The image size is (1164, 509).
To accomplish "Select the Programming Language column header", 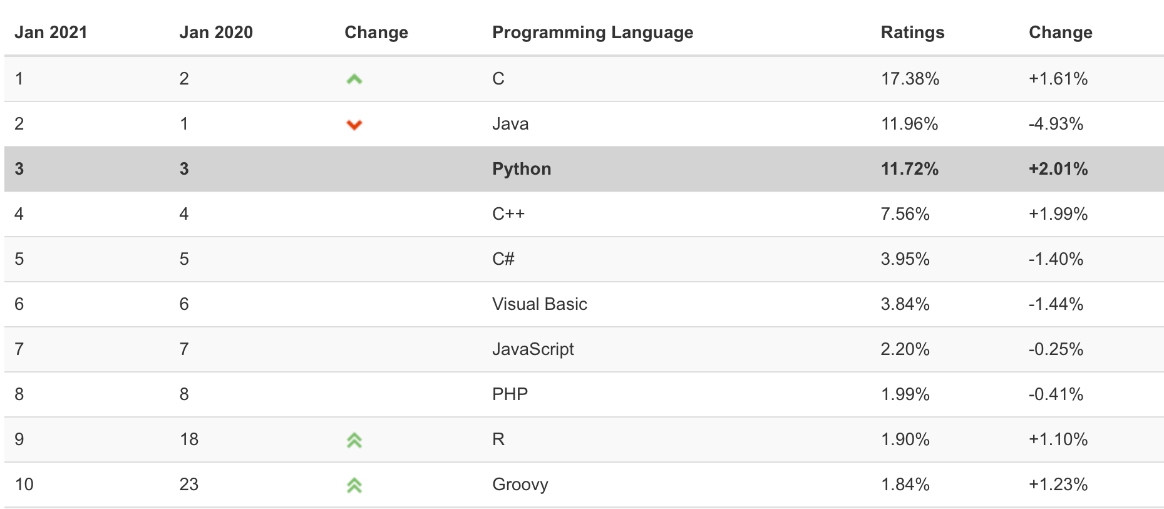I will (x=592, y=33).
